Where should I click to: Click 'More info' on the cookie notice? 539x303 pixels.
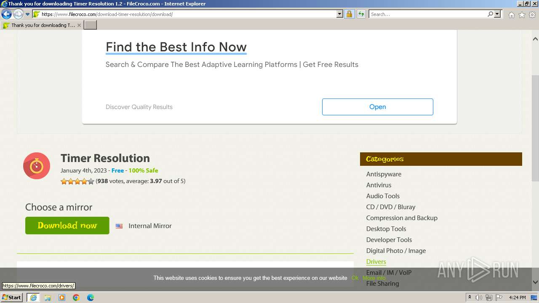374,278
